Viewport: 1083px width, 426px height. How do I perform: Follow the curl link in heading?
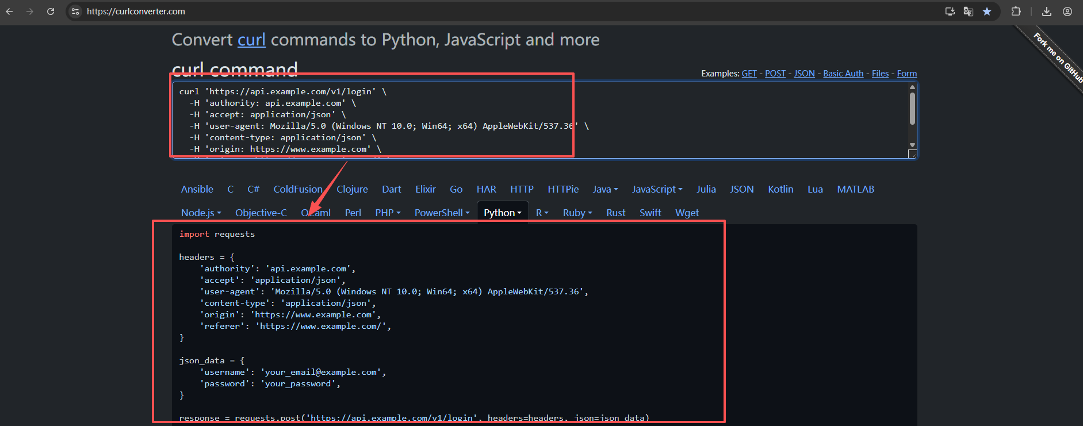pyautogui.click(x=251, y=40)
